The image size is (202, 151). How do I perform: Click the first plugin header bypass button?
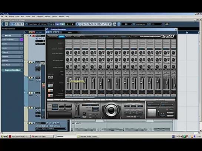click(47, 32)
